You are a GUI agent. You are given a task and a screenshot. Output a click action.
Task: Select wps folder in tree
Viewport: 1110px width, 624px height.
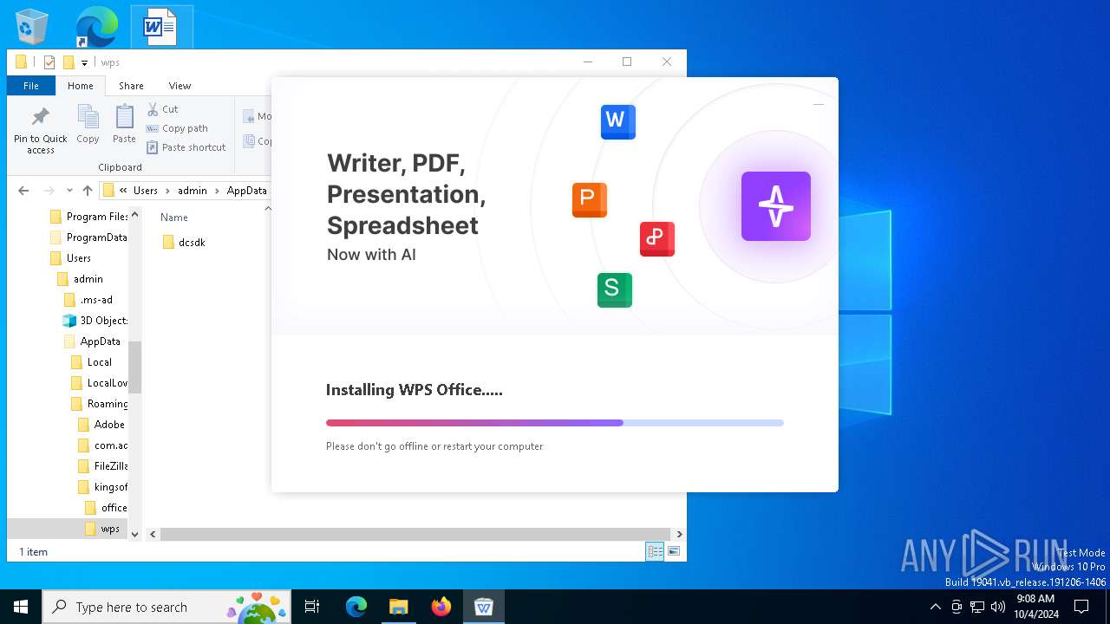(102, 529)
